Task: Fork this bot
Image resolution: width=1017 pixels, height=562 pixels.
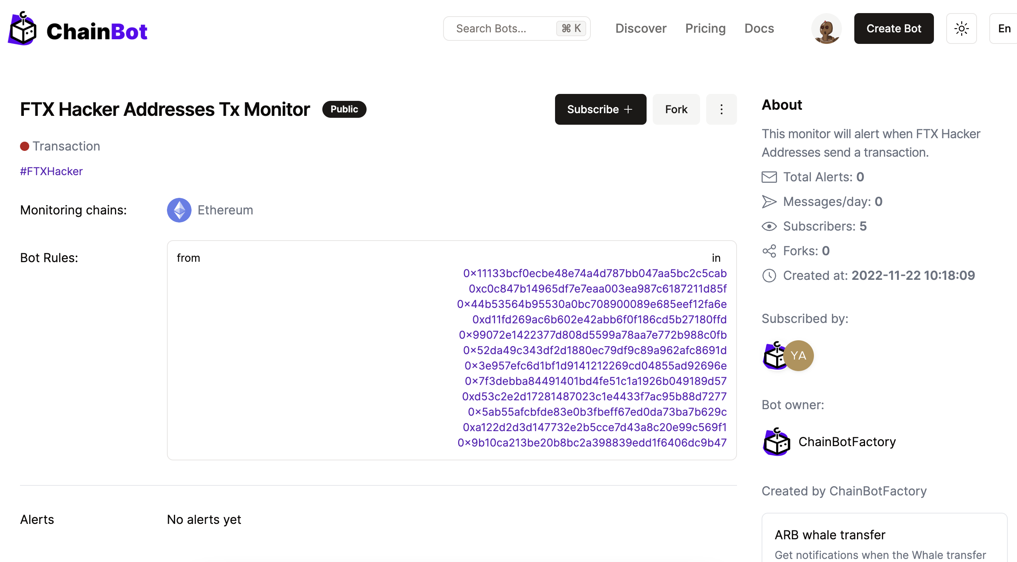Action: click(x=676, y=109)
